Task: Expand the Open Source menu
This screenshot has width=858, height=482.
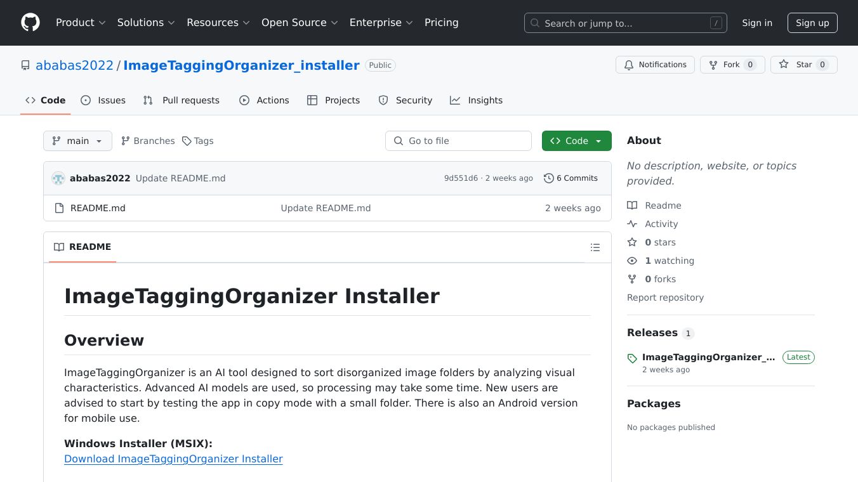Action: coord(300,23)
